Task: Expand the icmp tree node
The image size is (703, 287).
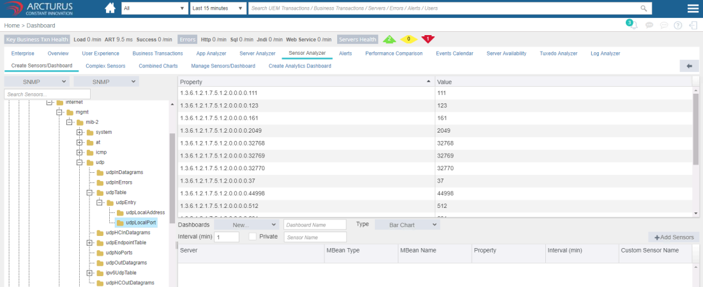Action: tap(80, 152)
